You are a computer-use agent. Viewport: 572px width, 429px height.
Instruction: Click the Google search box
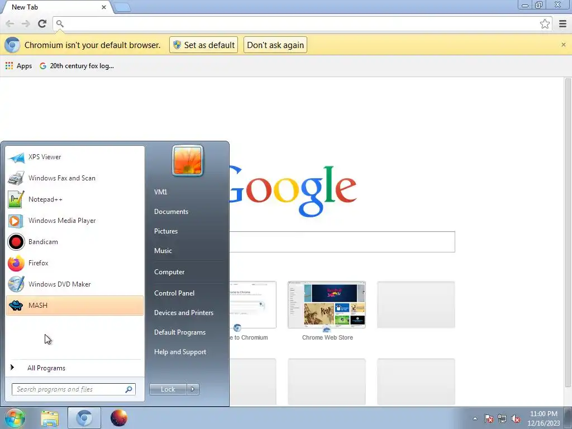[342, 241]
